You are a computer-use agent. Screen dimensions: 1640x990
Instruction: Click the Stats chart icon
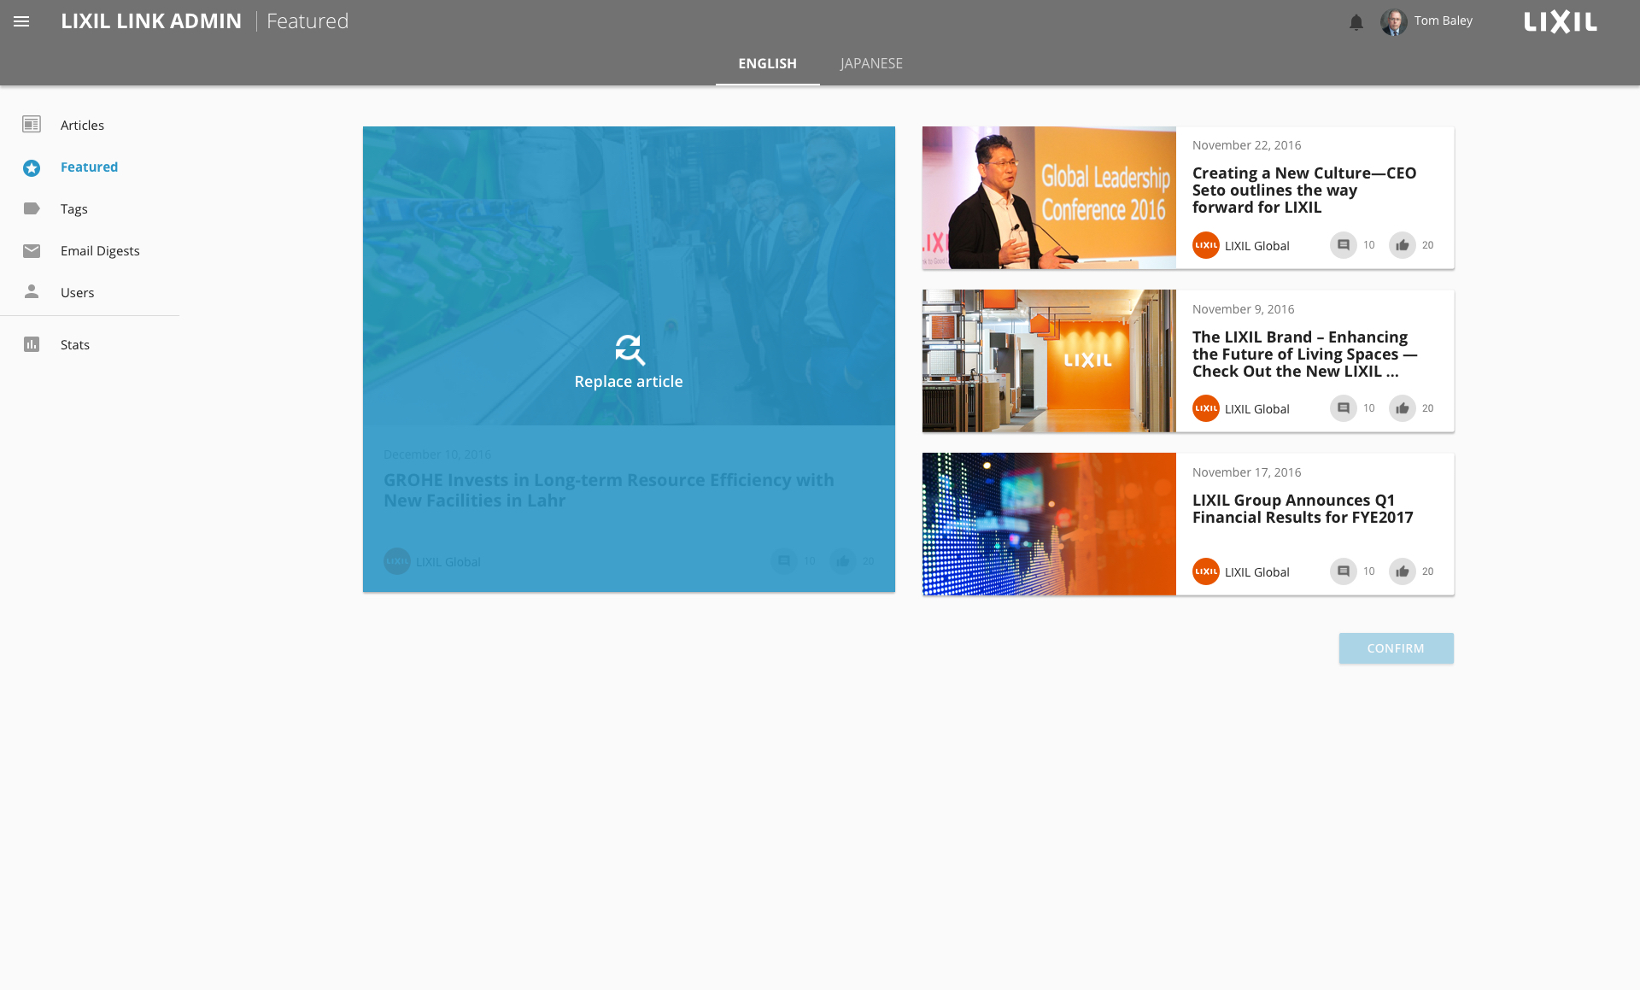32,344
